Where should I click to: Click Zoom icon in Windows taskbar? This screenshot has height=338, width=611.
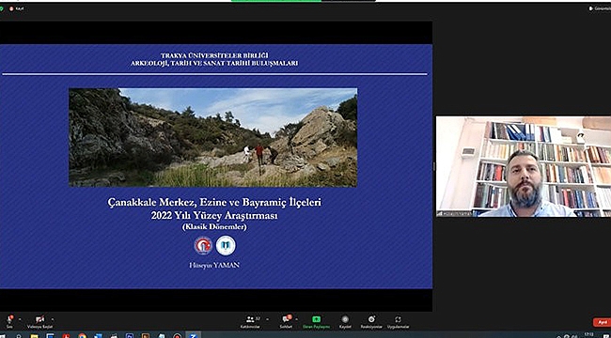193,335
